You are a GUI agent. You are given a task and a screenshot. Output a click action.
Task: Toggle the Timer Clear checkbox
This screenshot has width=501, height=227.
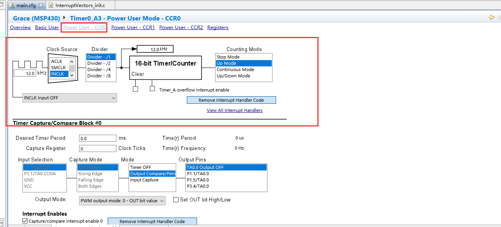[x=135, y=89]
